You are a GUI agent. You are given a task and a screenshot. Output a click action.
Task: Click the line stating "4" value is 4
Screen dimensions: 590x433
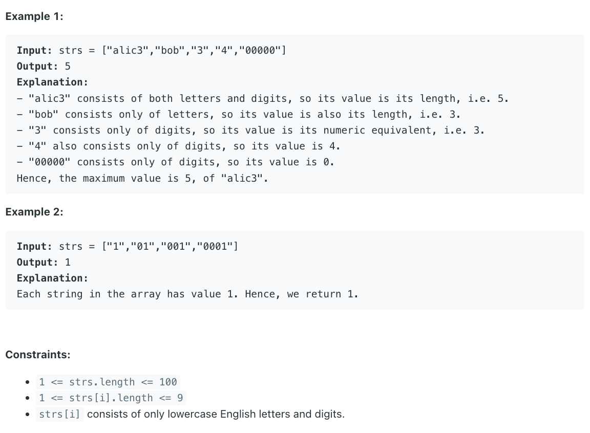tap(178, 146)
